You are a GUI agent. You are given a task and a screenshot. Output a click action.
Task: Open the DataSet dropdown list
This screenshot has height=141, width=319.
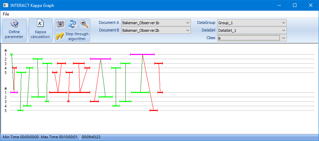283,30
